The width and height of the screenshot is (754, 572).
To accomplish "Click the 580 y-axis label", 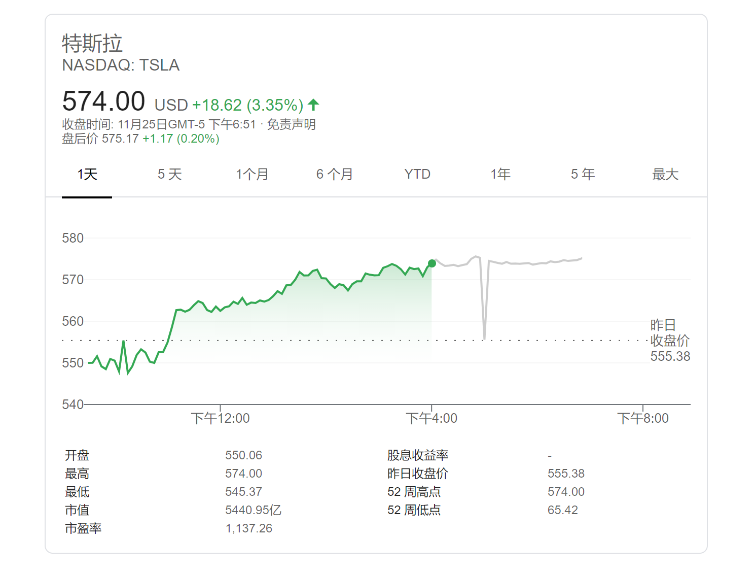I will pos(73,238).
